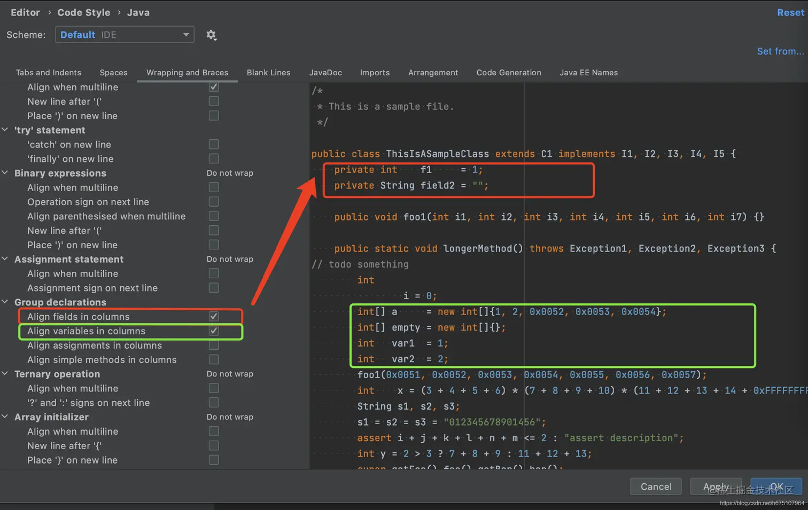Select Wrapping and Braces tab
Screen dimensions: 808x510
pos(188,73)
